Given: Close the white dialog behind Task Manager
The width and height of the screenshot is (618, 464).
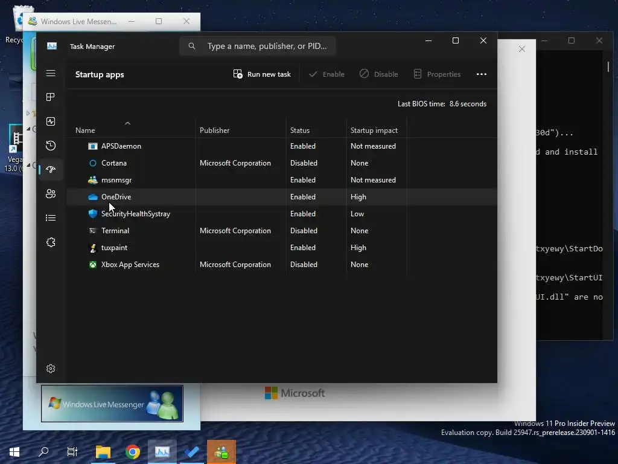Looking at the screenshot, I should pos(522,49).
